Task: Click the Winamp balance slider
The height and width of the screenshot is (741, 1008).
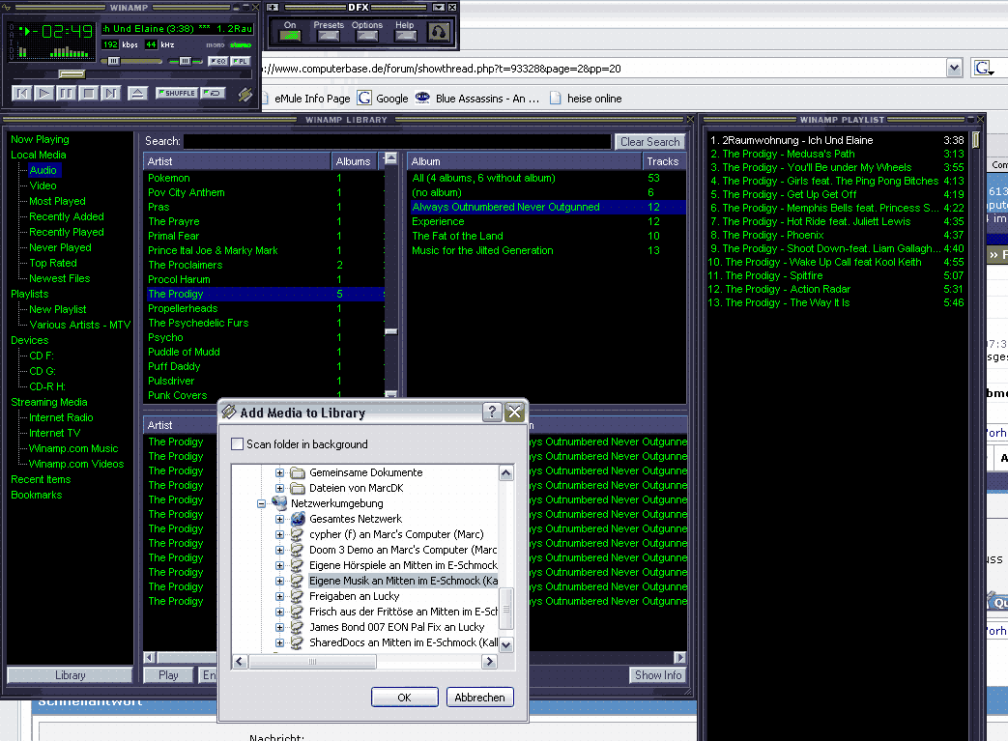Action: tap(186, 61)
